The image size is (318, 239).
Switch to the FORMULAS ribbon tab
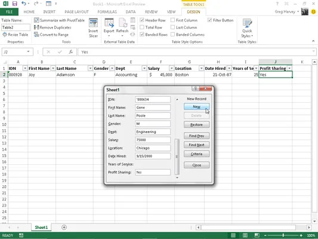[x=107, y=12]
